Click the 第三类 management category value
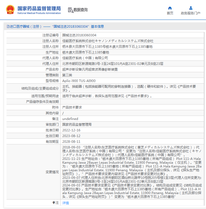This screenshot has height=209, width=206. (x=67, y=75)
